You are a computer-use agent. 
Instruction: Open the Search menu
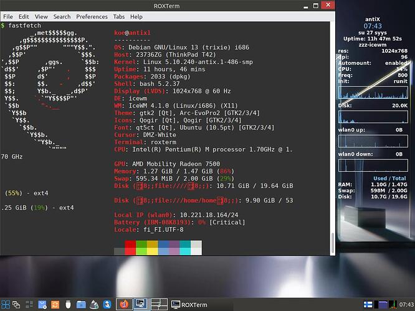pyautogui.click(x=62, y=17)
